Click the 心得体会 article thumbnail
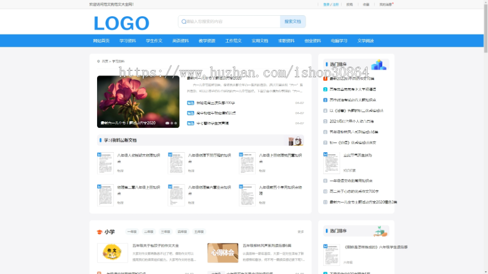The width and height of the screenshot is (488, 274). click(x=223, y=253)
